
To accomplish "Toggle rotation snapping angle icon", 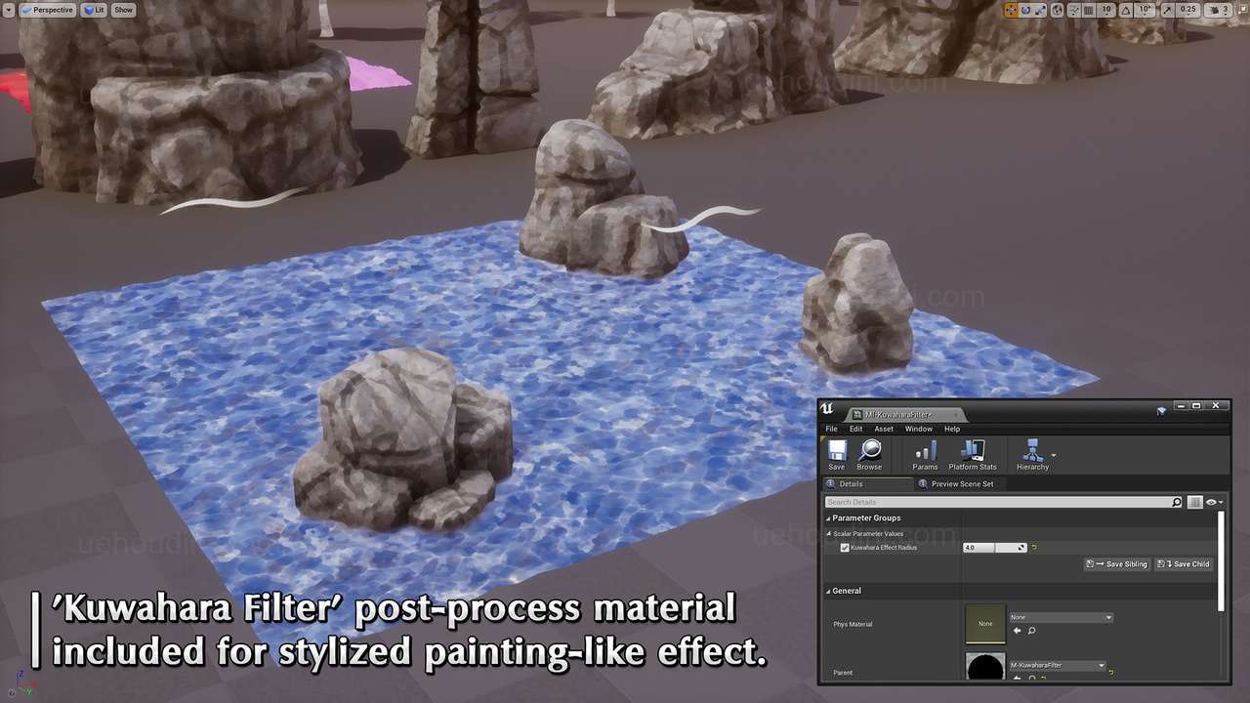I will click(1125, 10).
